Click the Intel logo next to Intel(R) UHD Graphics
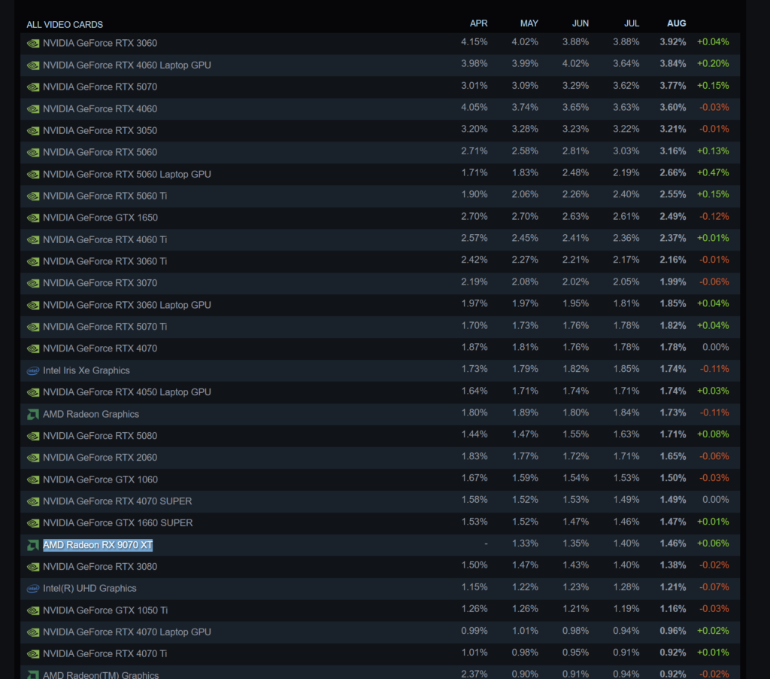 [33, 589]
